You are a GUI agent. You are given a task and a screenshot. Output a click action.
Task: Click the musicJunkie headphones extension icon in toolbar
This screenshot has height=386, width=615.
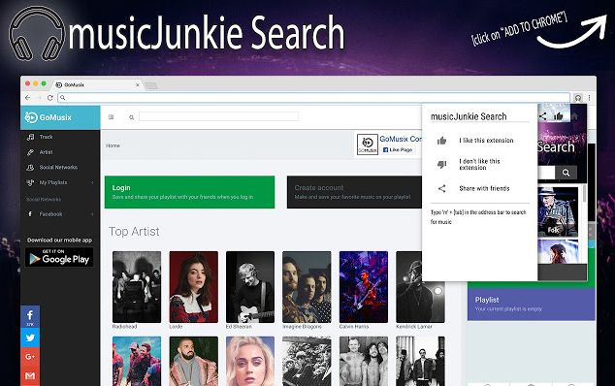coord(578,98)
